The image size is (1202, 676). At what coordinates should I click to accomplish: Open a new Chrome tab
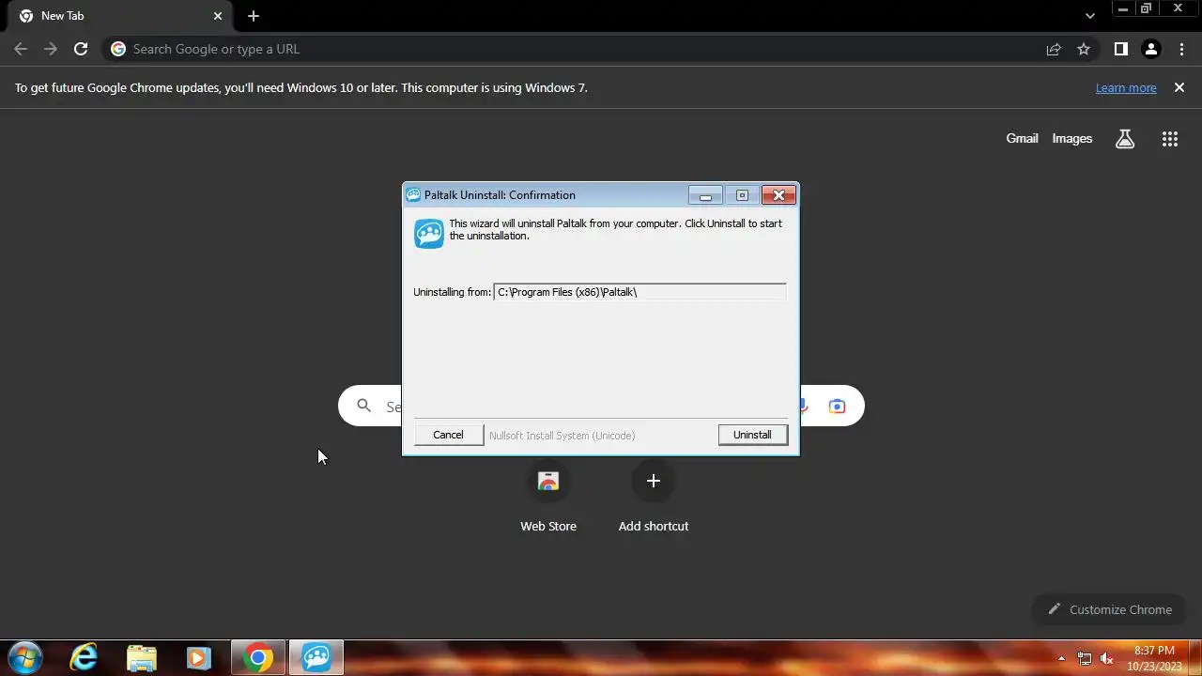coord(254,16)
